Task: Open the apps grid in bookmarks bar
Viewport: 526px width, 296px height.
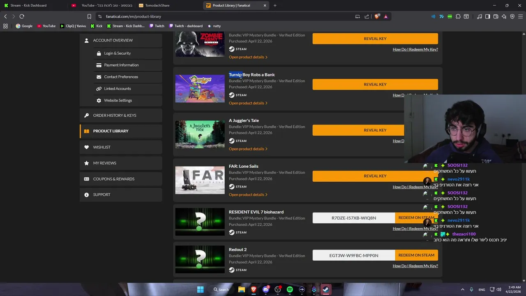Action: tap(5, 26)
